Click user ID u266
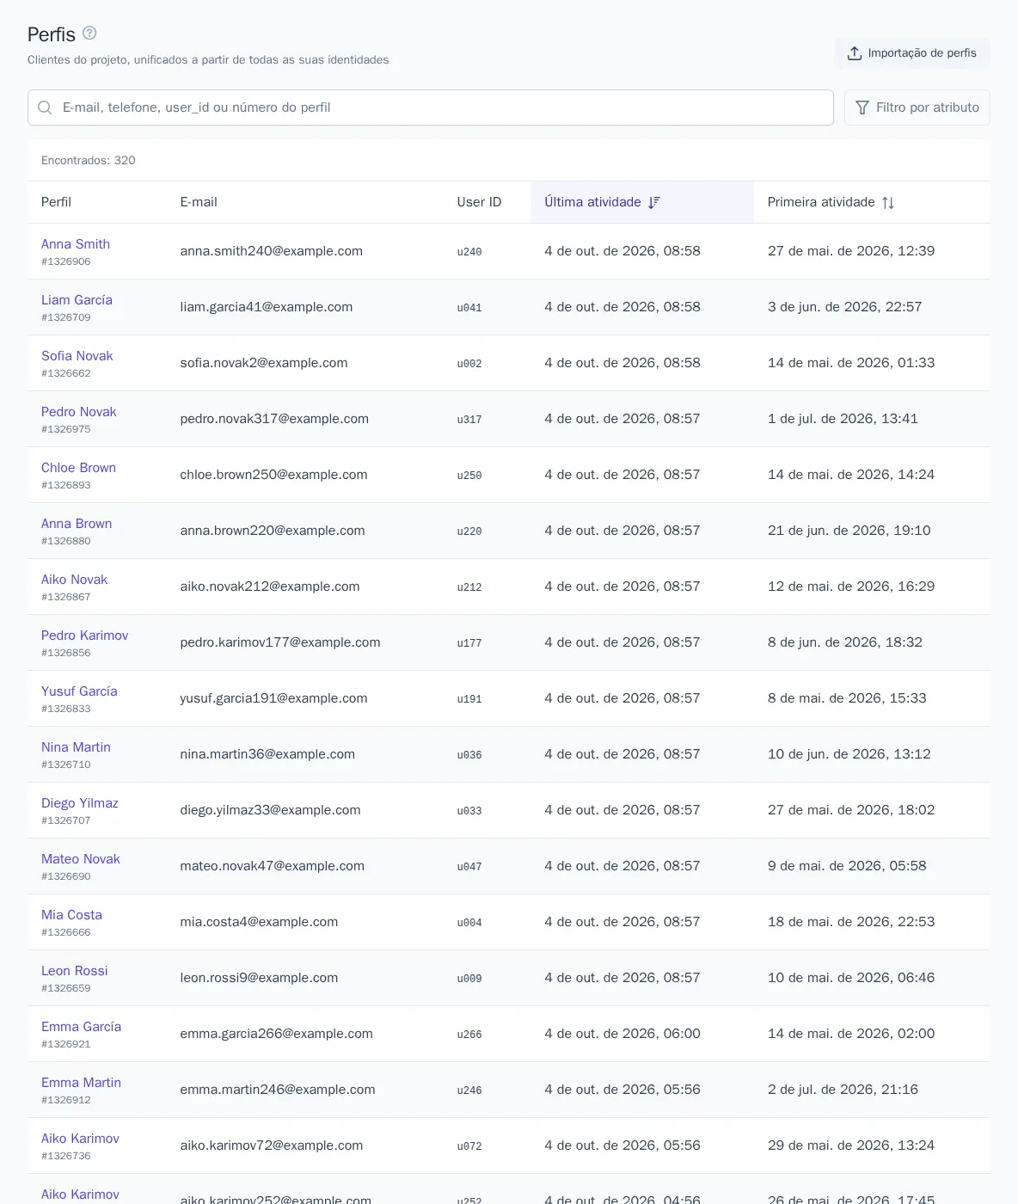 (469, 1035)
